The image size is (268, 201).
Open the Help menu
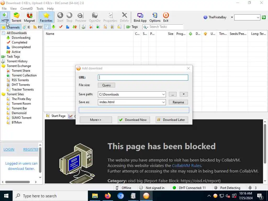click(x=50, y=9)
